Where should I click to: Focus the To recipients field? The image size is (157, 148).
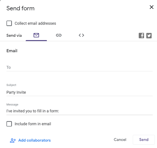pos(79,67)
